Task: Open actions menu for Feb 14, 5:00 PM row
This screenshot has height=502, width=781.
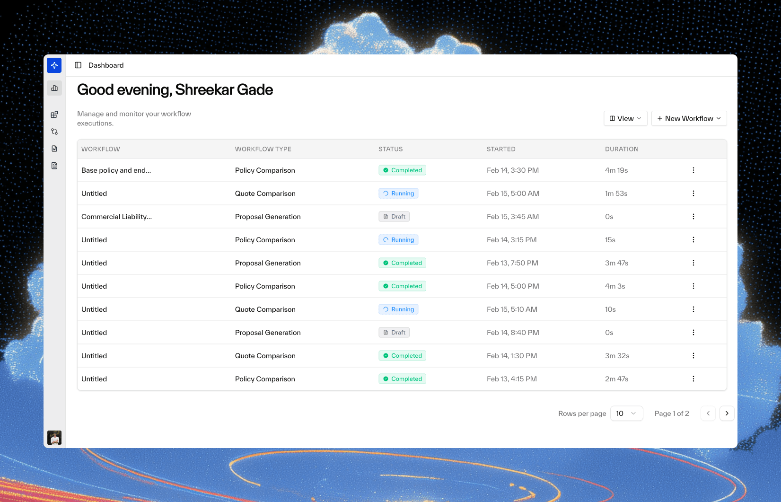Action: point(693,286)
